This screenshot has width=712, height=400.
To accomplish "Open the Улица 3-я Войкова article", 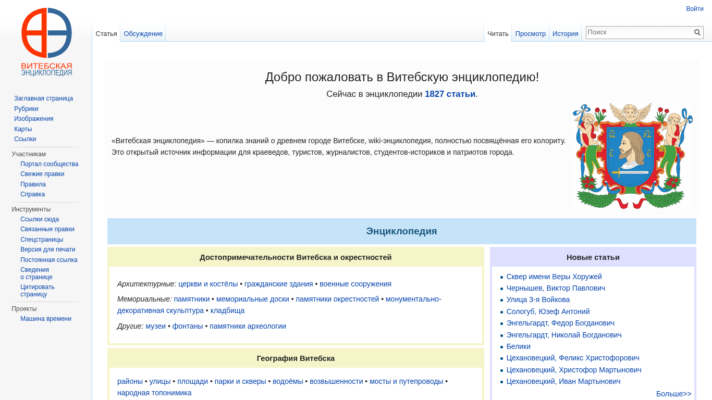I will click(x=538, y=299).
